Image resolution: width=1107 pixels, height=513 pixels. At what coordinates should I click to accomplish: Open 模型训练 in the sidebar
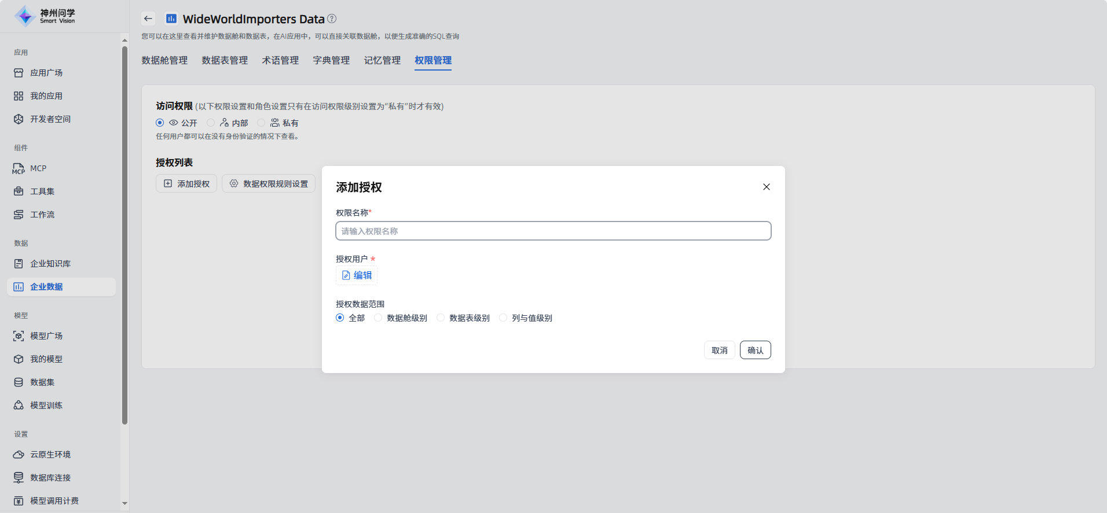[x=46, y=405]
